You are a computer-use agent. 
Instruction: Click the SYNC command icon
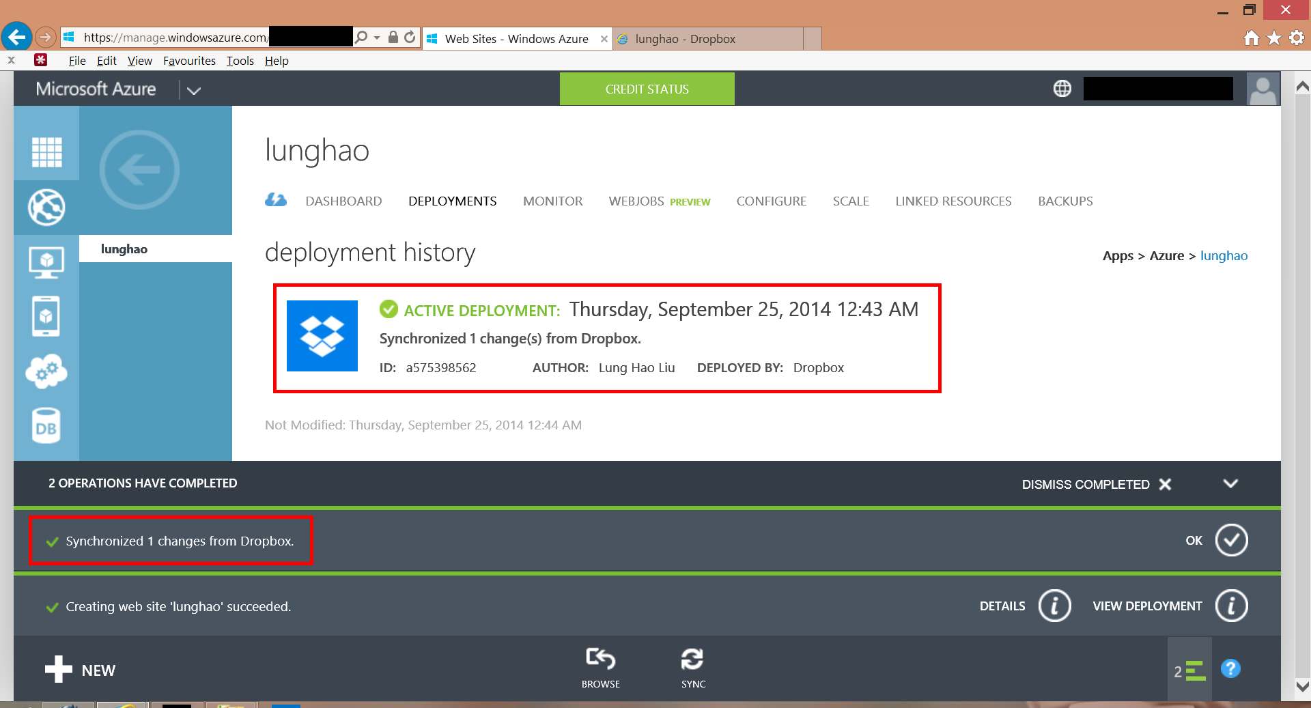[692, 659]
